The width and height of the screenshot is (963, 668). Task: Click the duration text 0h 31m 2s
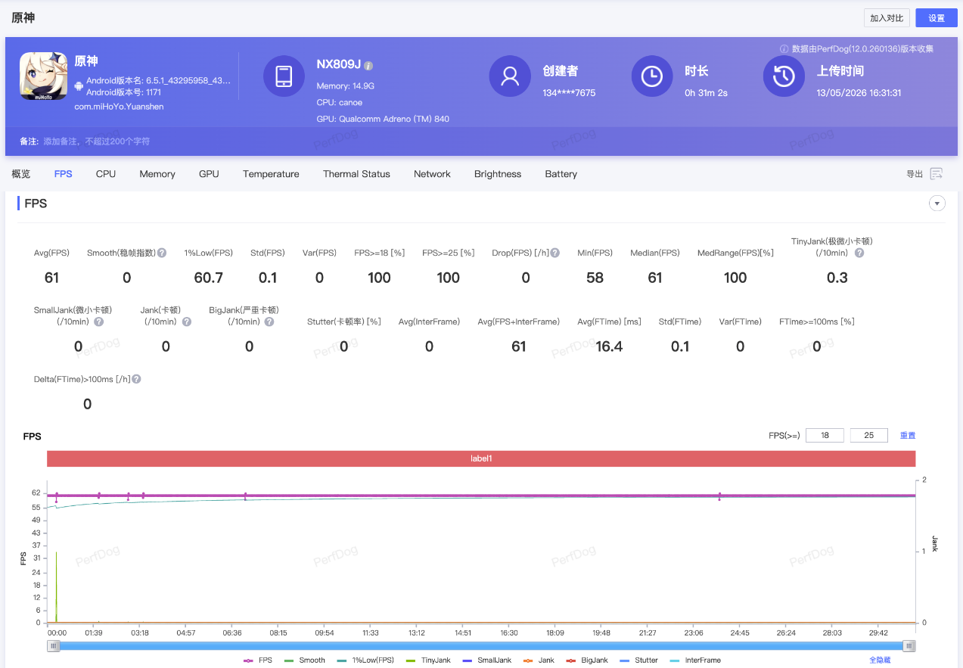click(706, 93)
